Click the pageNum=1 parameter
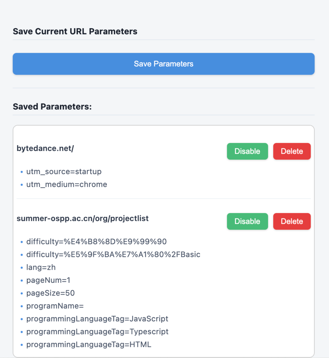 point(48,280)
